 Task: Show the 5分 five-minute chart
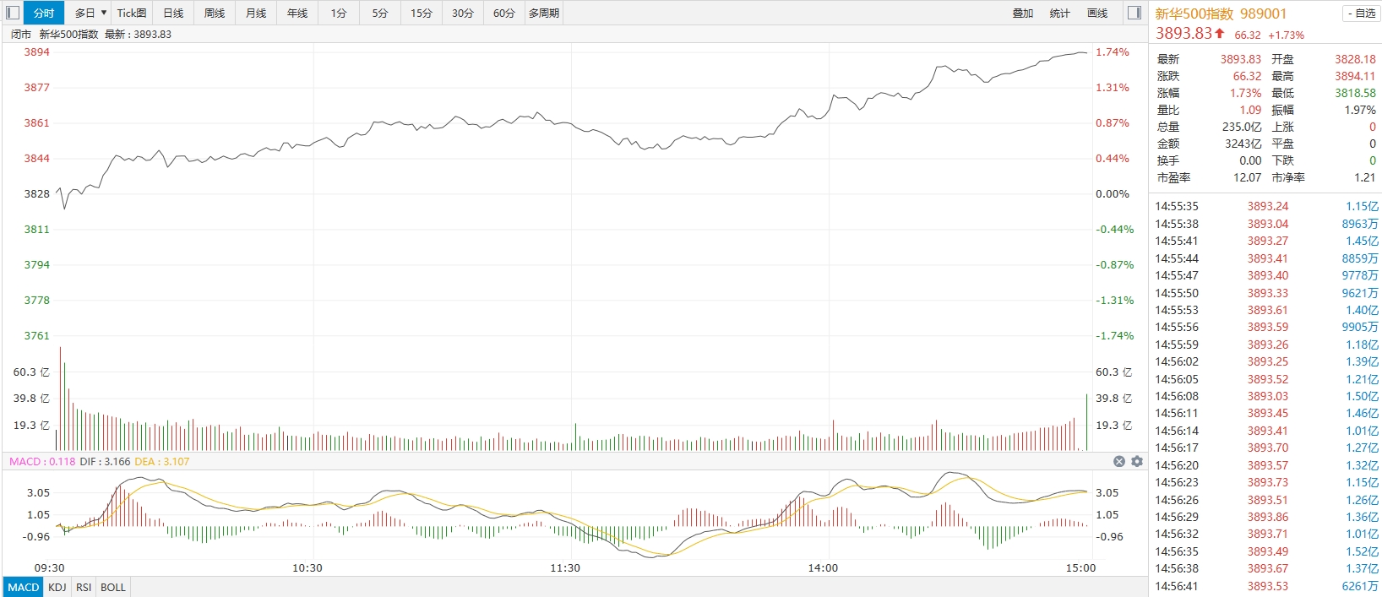tap(380, 13)
